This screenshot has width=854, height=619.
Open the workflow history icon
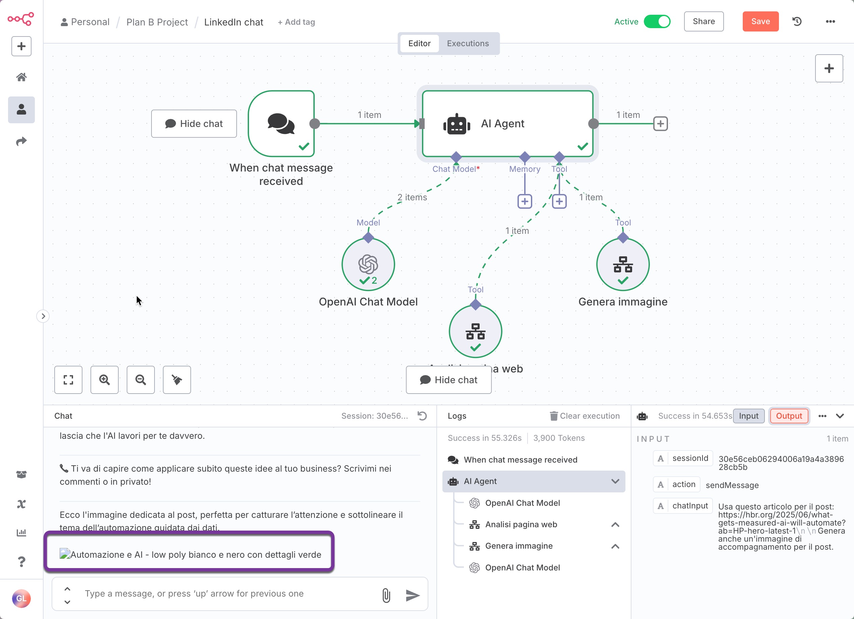pyautogui.click(x=797, y=21)
